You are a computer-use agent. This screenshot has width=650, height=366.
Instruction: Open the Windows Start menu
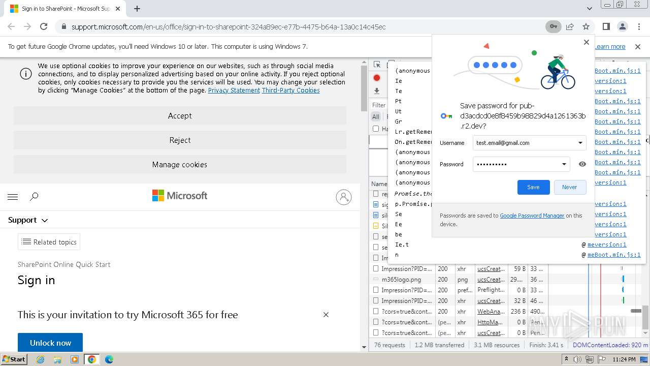point(14,359)
